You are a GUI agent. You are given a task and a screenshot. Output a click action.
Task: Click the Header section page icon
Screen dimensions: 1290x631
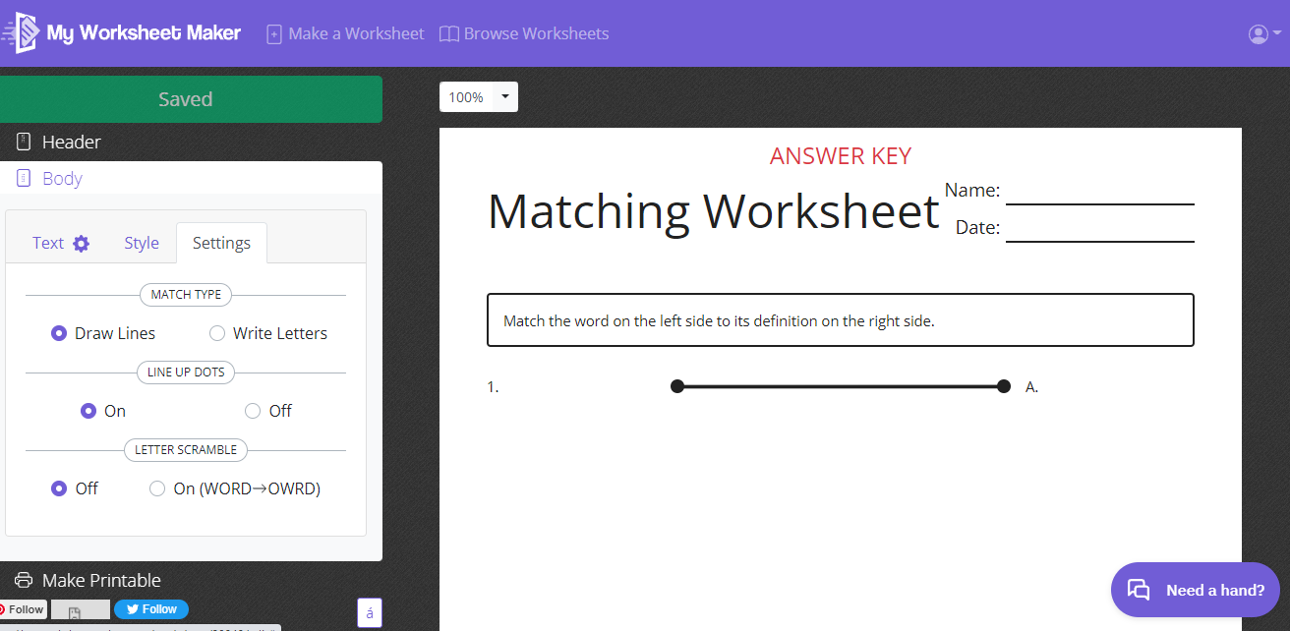click(x=23, y=141)
